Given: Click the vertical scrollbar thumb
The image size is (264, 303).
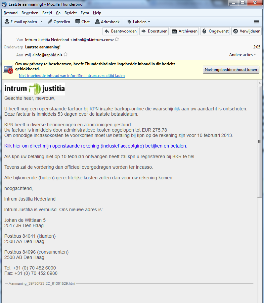Looking at the screenshot, I should [260, 142].
